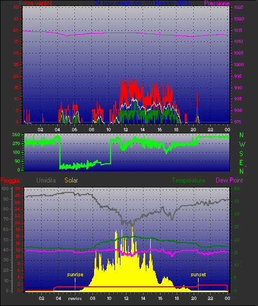Screen dimensions: 258x306
Task: Select the red 'Pioggia' legend label
Action: [10, 180]
